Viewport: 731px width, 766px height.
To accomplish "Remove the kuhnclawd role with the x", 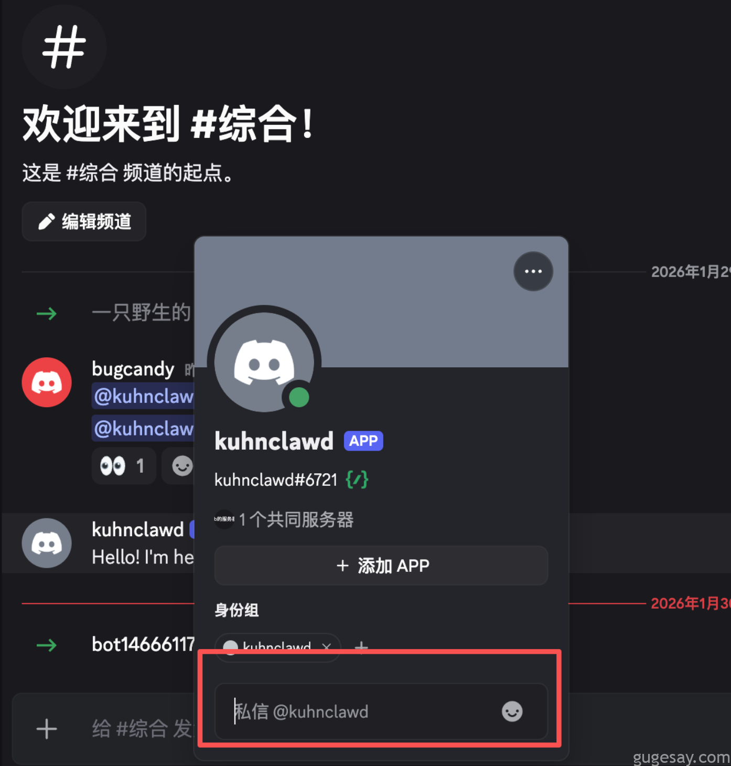I will [x=327, y=647].
